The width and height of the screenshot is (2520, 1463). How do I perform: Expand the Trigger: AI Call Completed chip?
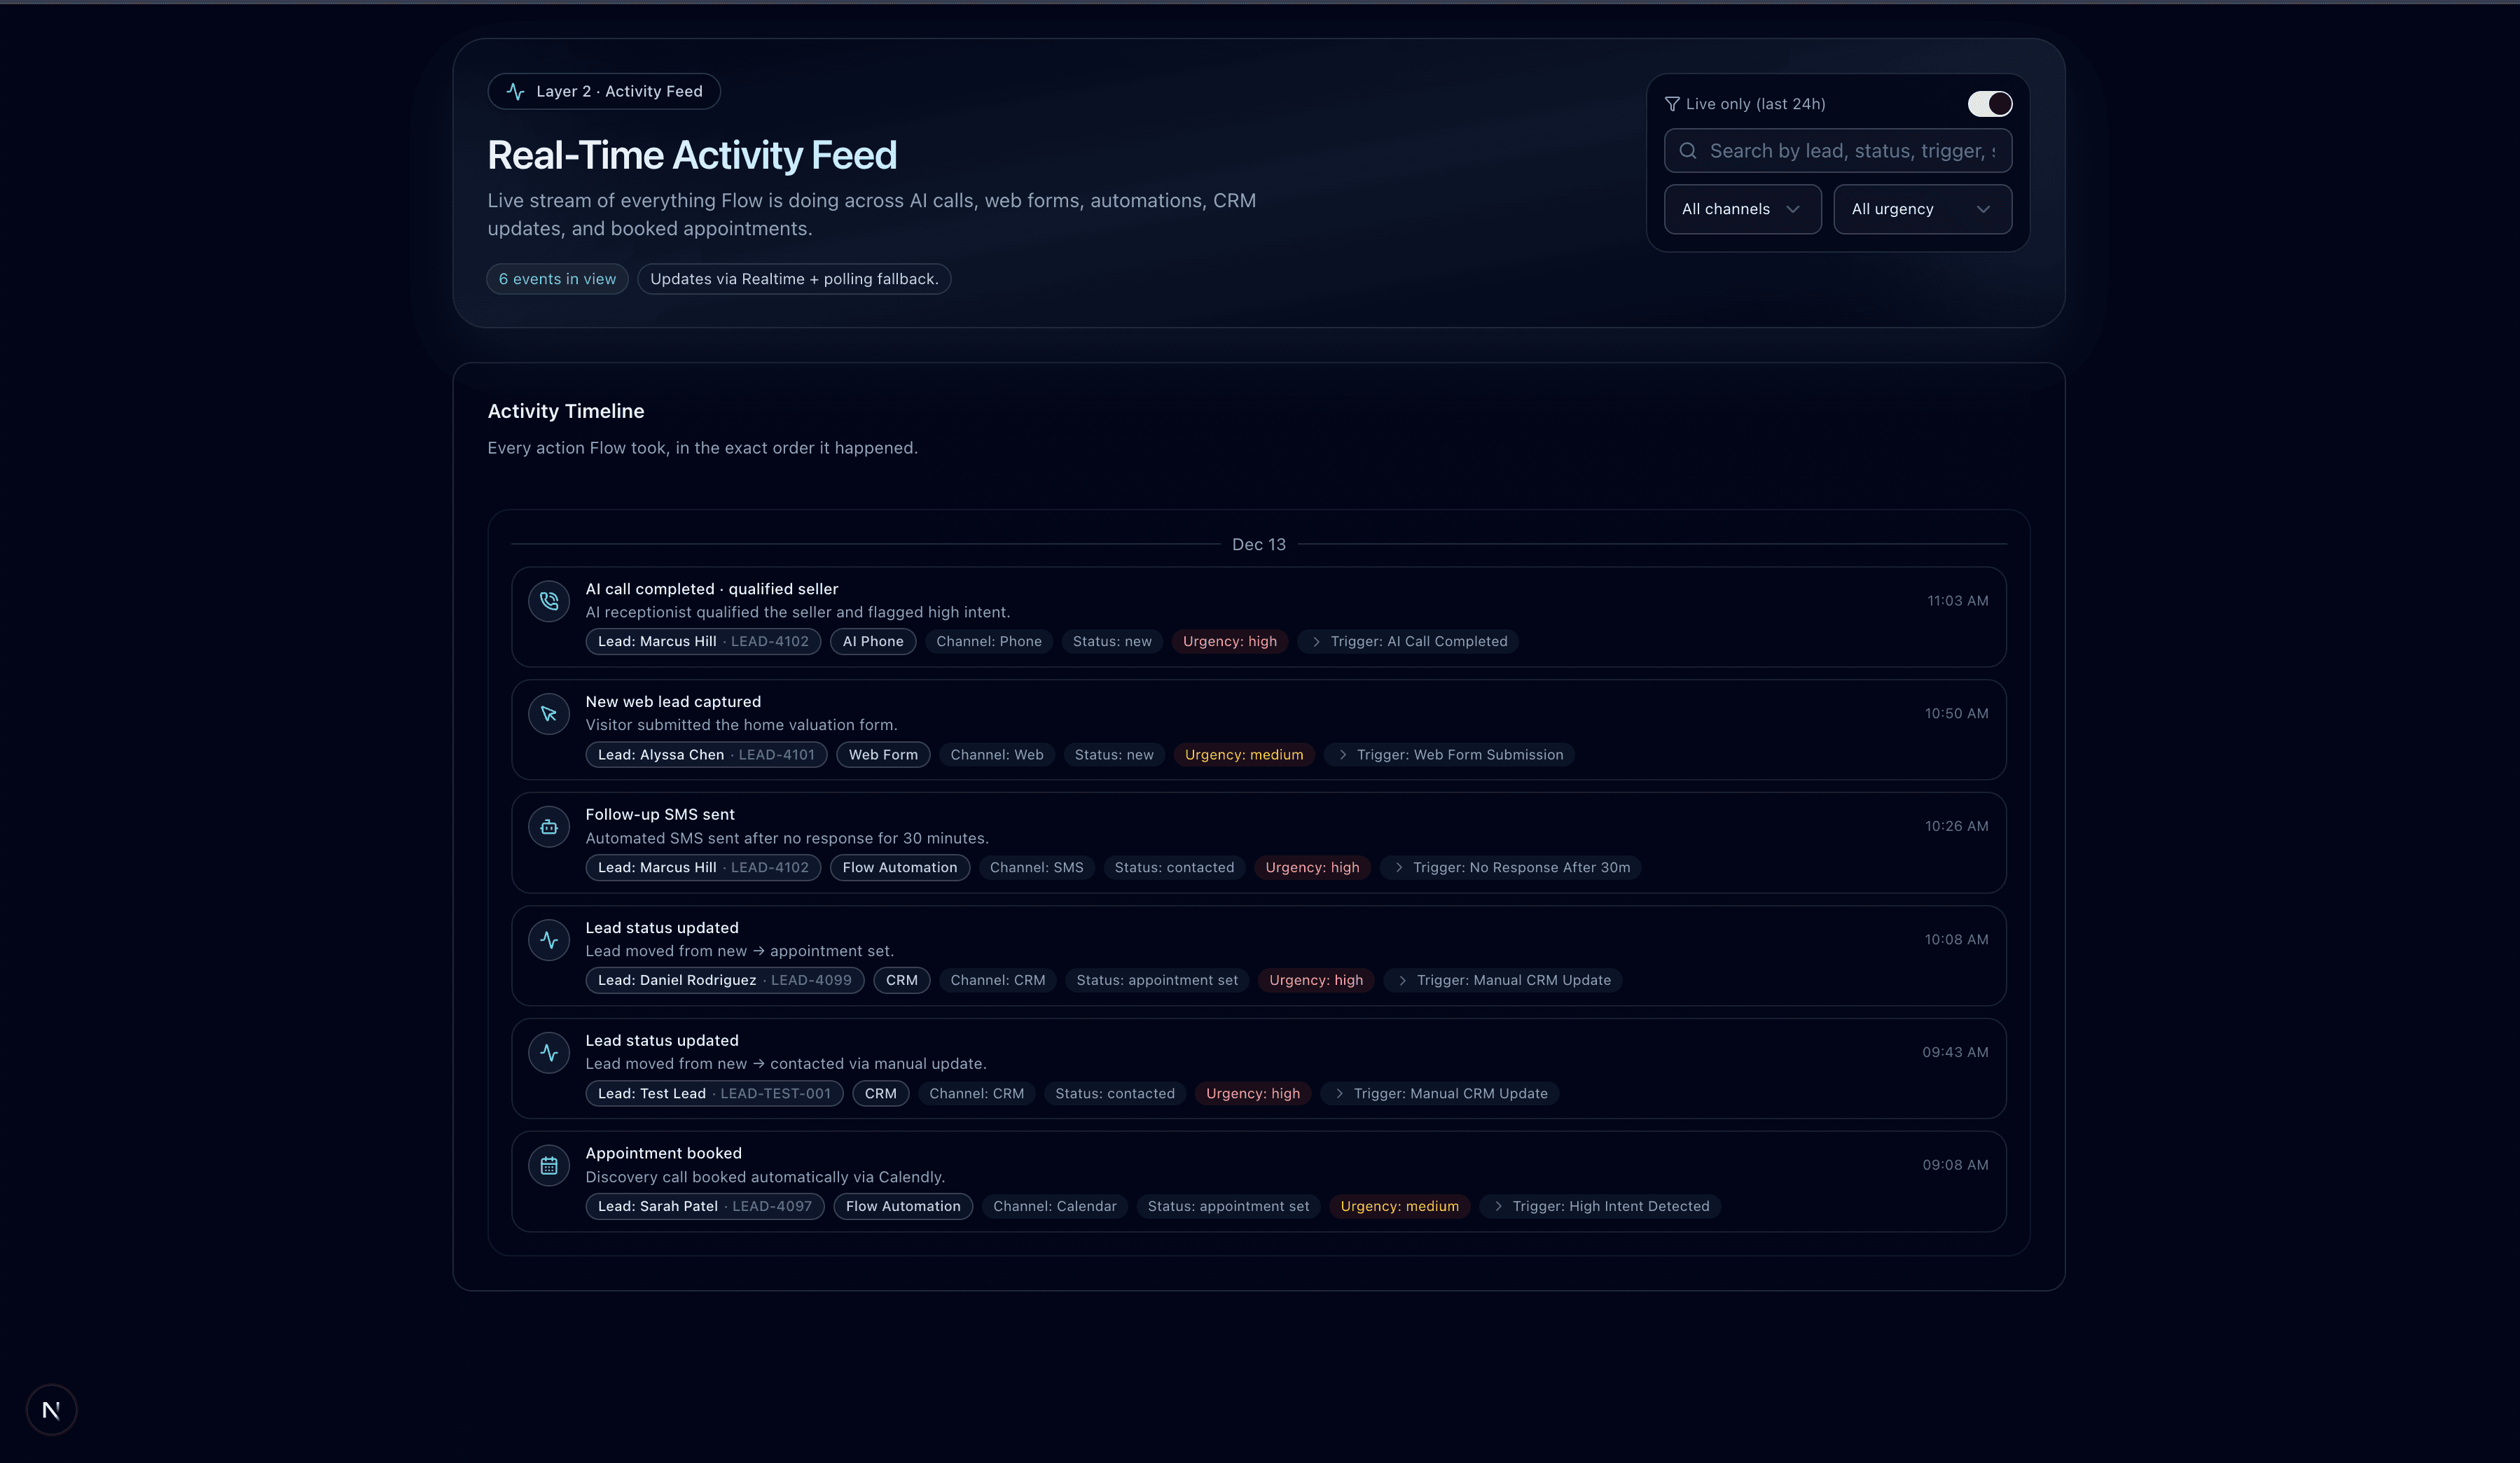pyautogui.click(x=1408, y=640)
